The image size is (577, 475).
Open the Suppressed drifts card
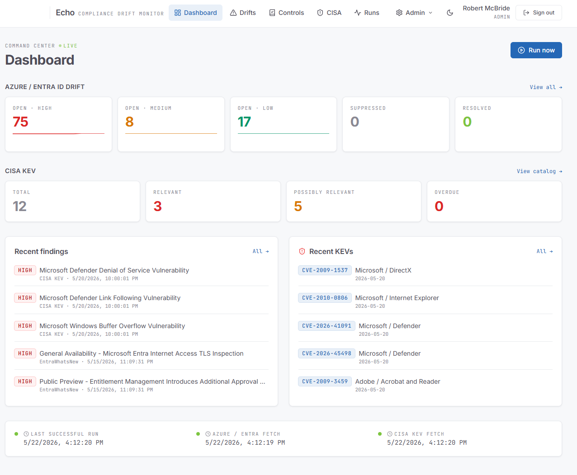tap(396, 124)
